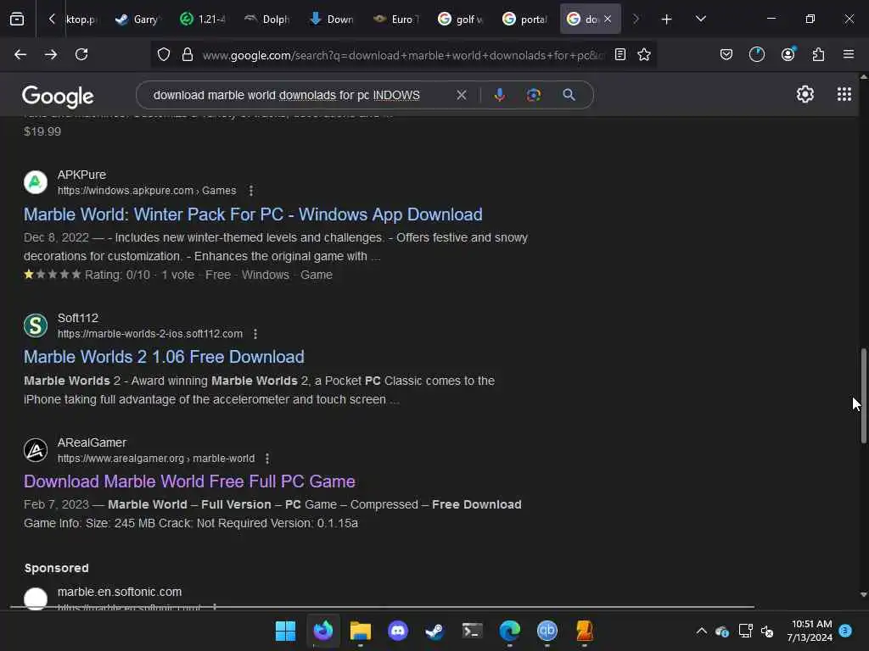Open Terminal from the taskbar

(472, 631)
